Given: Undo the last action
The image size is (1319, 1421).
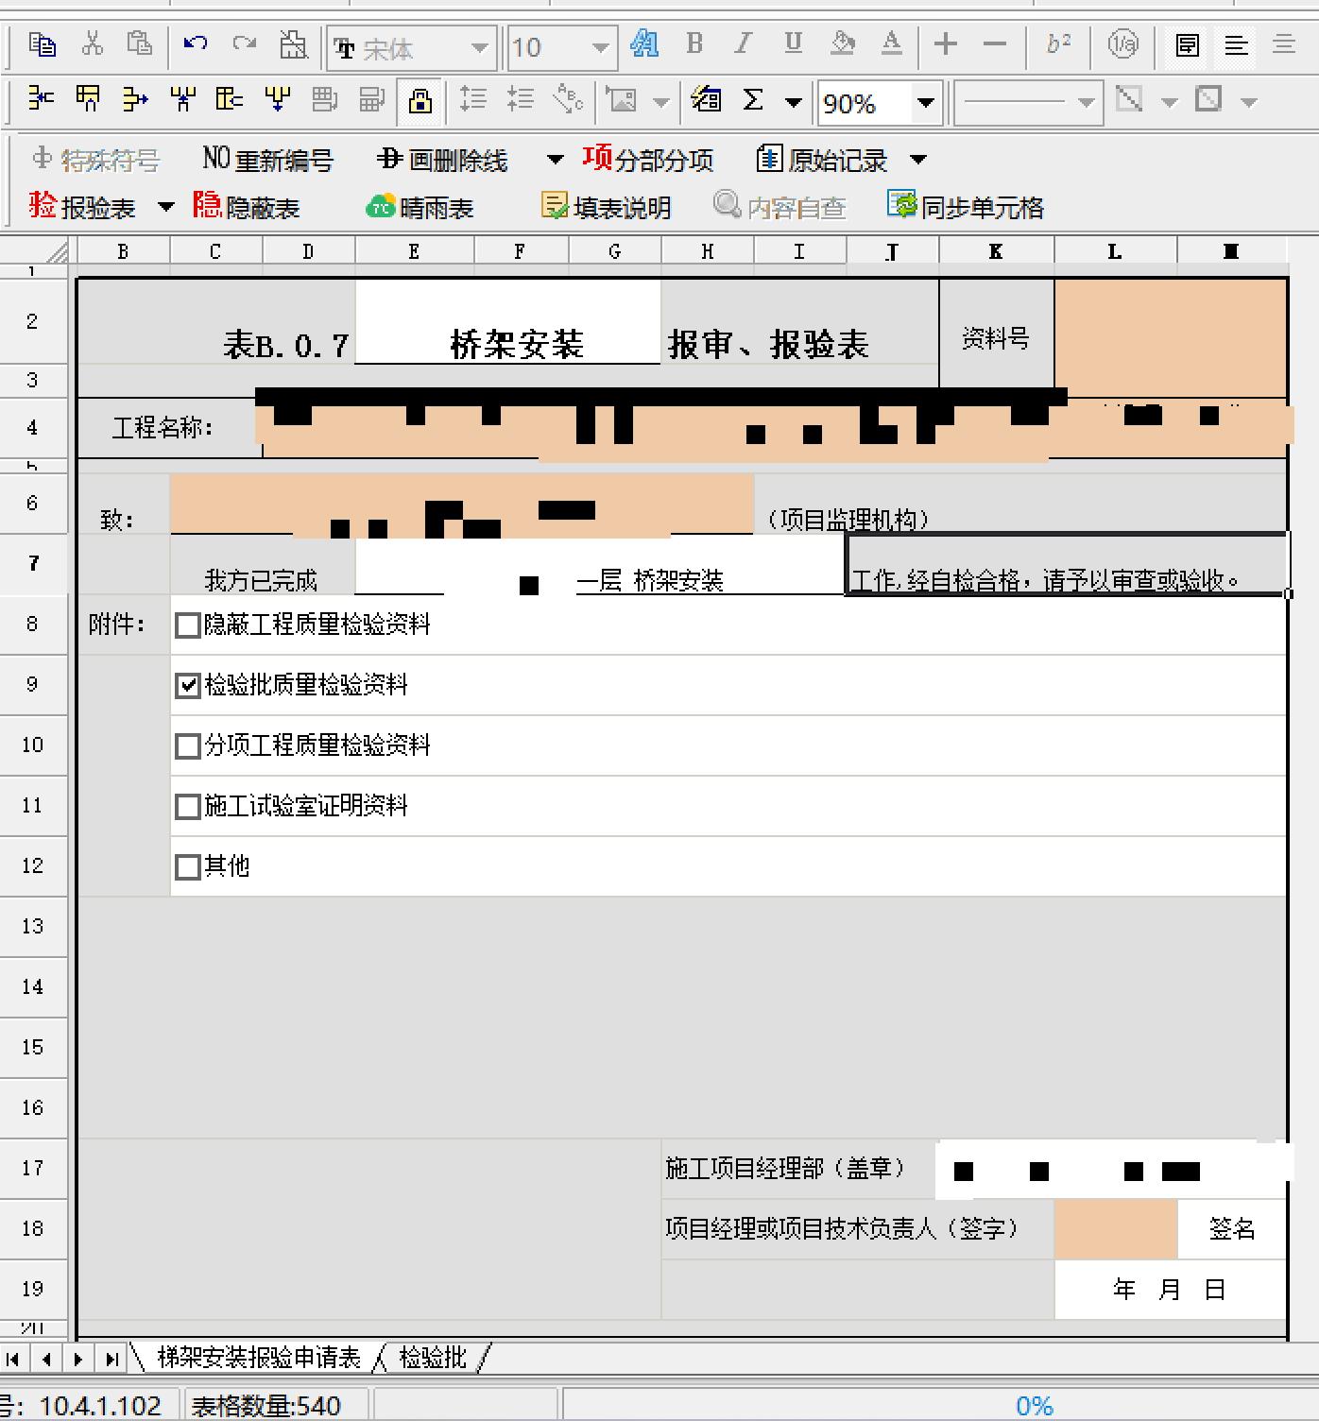Looking at the screenshot, I should coord(196,43).
